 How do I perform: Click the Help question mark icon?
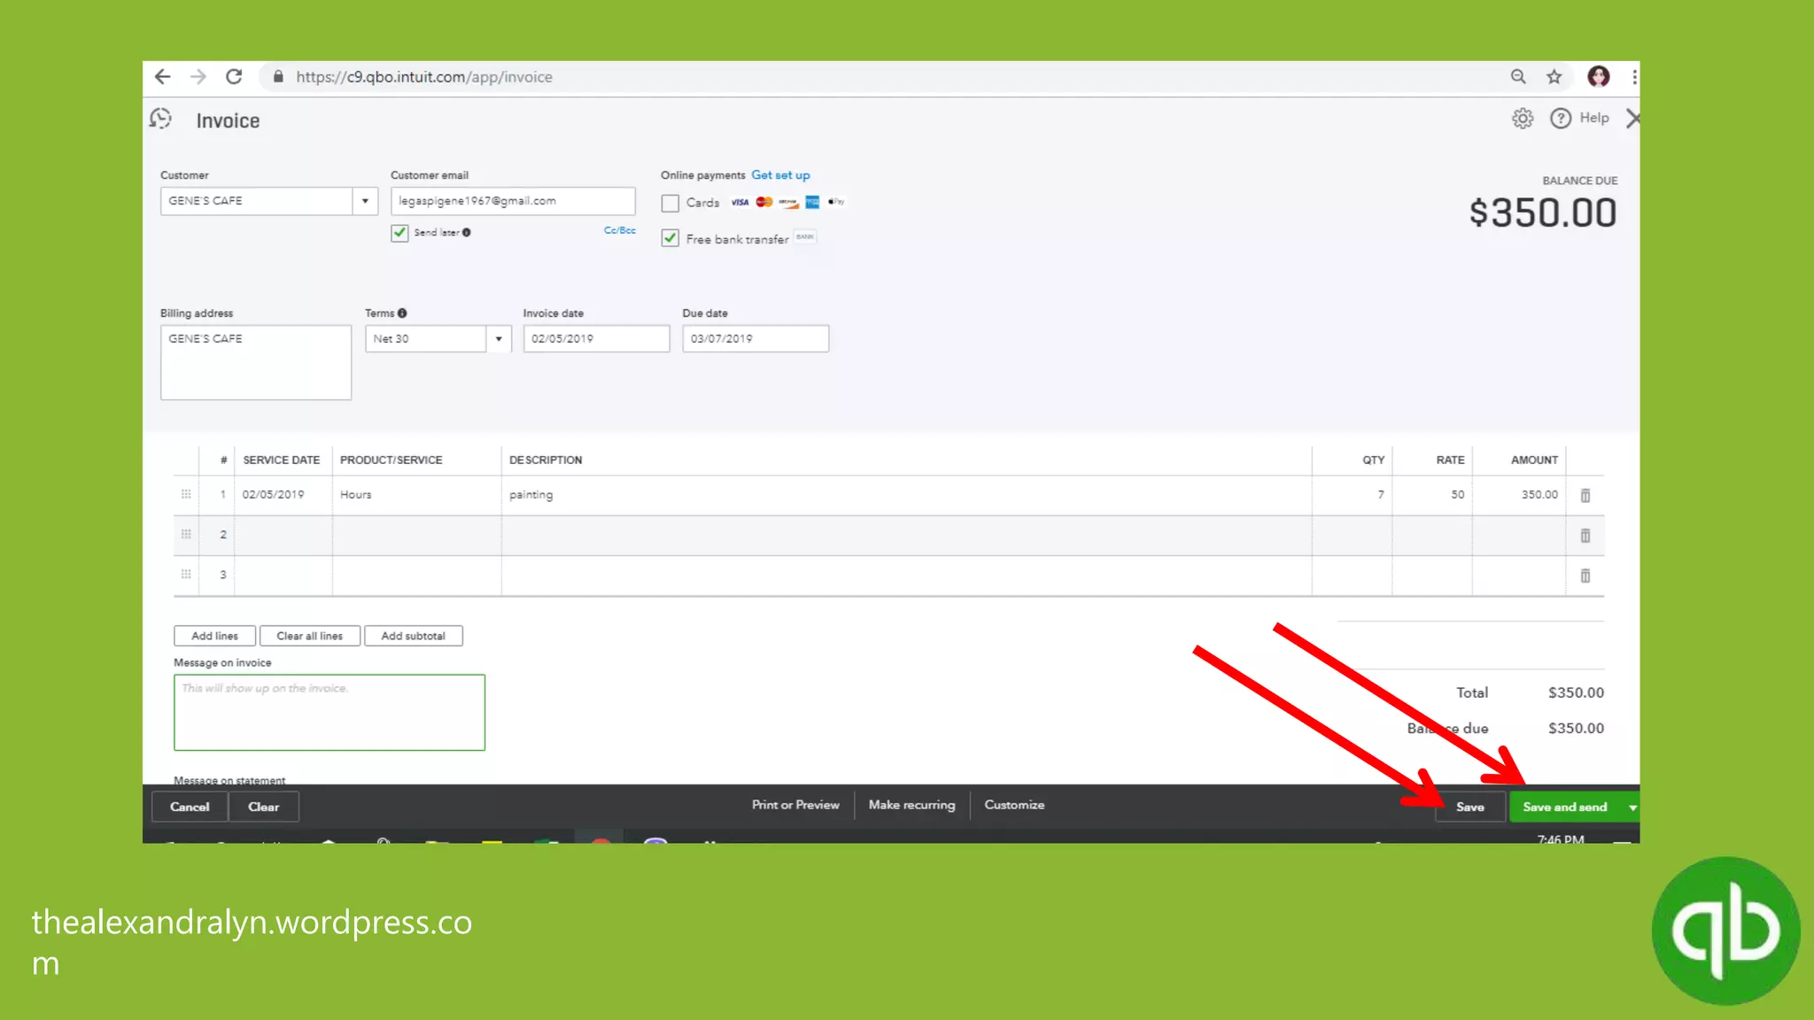[1560, 119]
